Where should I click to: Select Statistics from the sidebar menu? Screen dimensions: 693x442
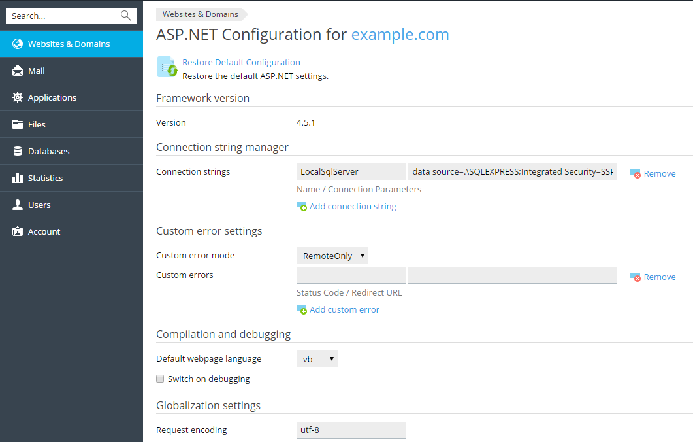pos(17,177)
